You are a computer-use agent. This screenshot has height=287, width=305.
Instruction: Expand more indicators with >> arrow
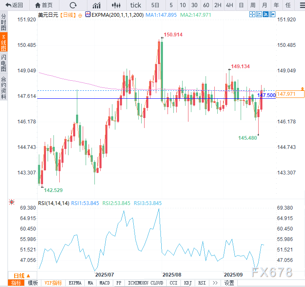pos(215,283)
